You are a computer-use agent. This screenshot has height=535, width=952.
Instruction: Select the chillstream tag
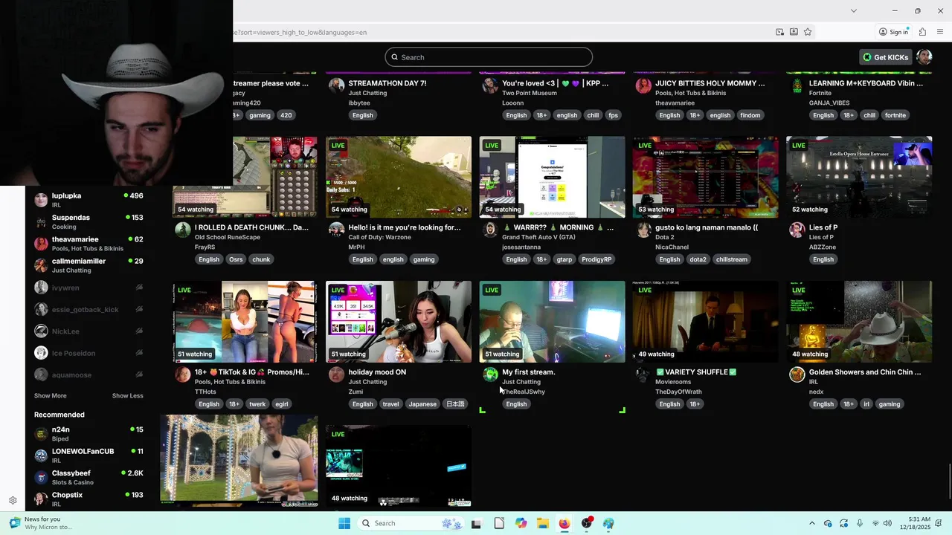coord(732,259)
